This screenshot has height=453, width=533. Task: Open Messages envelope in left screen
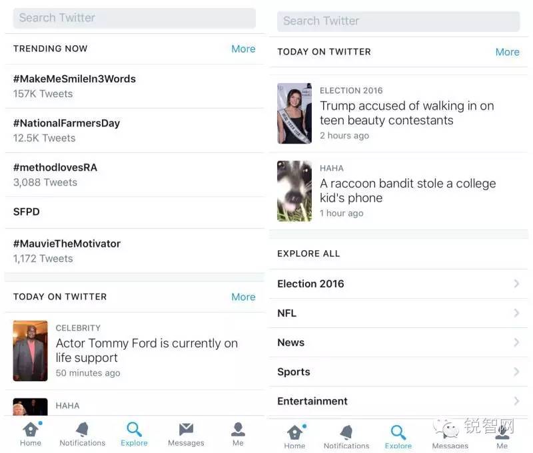pos(186,429)
